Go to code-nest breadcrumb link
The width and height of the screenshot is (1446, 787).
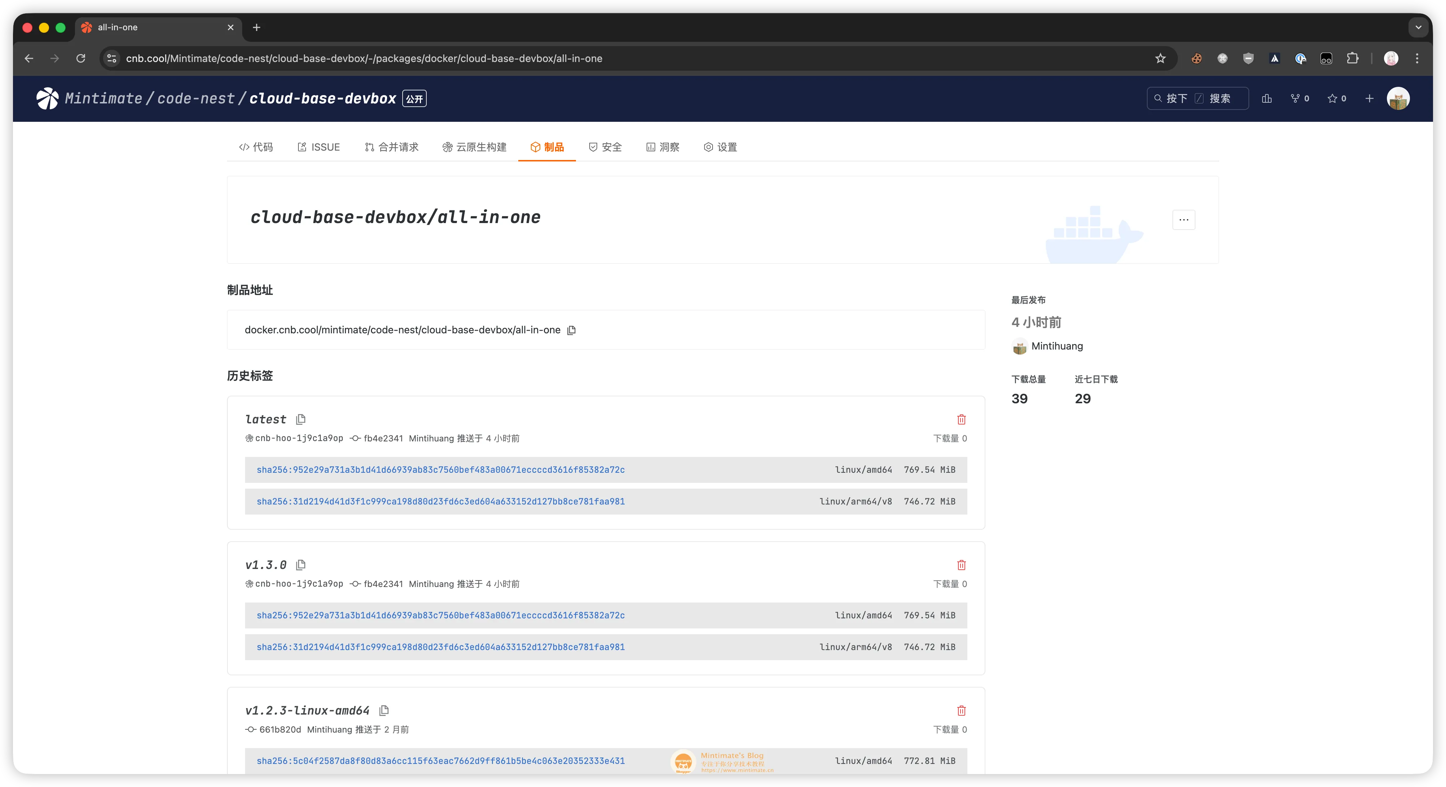(195, 98)
